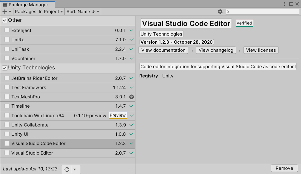Click the 'Last update Apr 19, 13:23' text

pyautogui.click(x=30, y=169)
